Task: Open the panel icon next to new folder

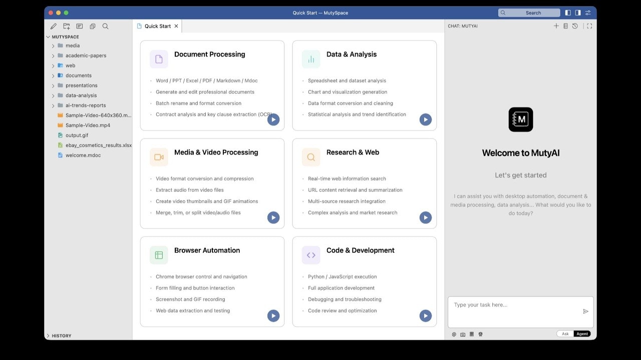Action: pos(80,26)
